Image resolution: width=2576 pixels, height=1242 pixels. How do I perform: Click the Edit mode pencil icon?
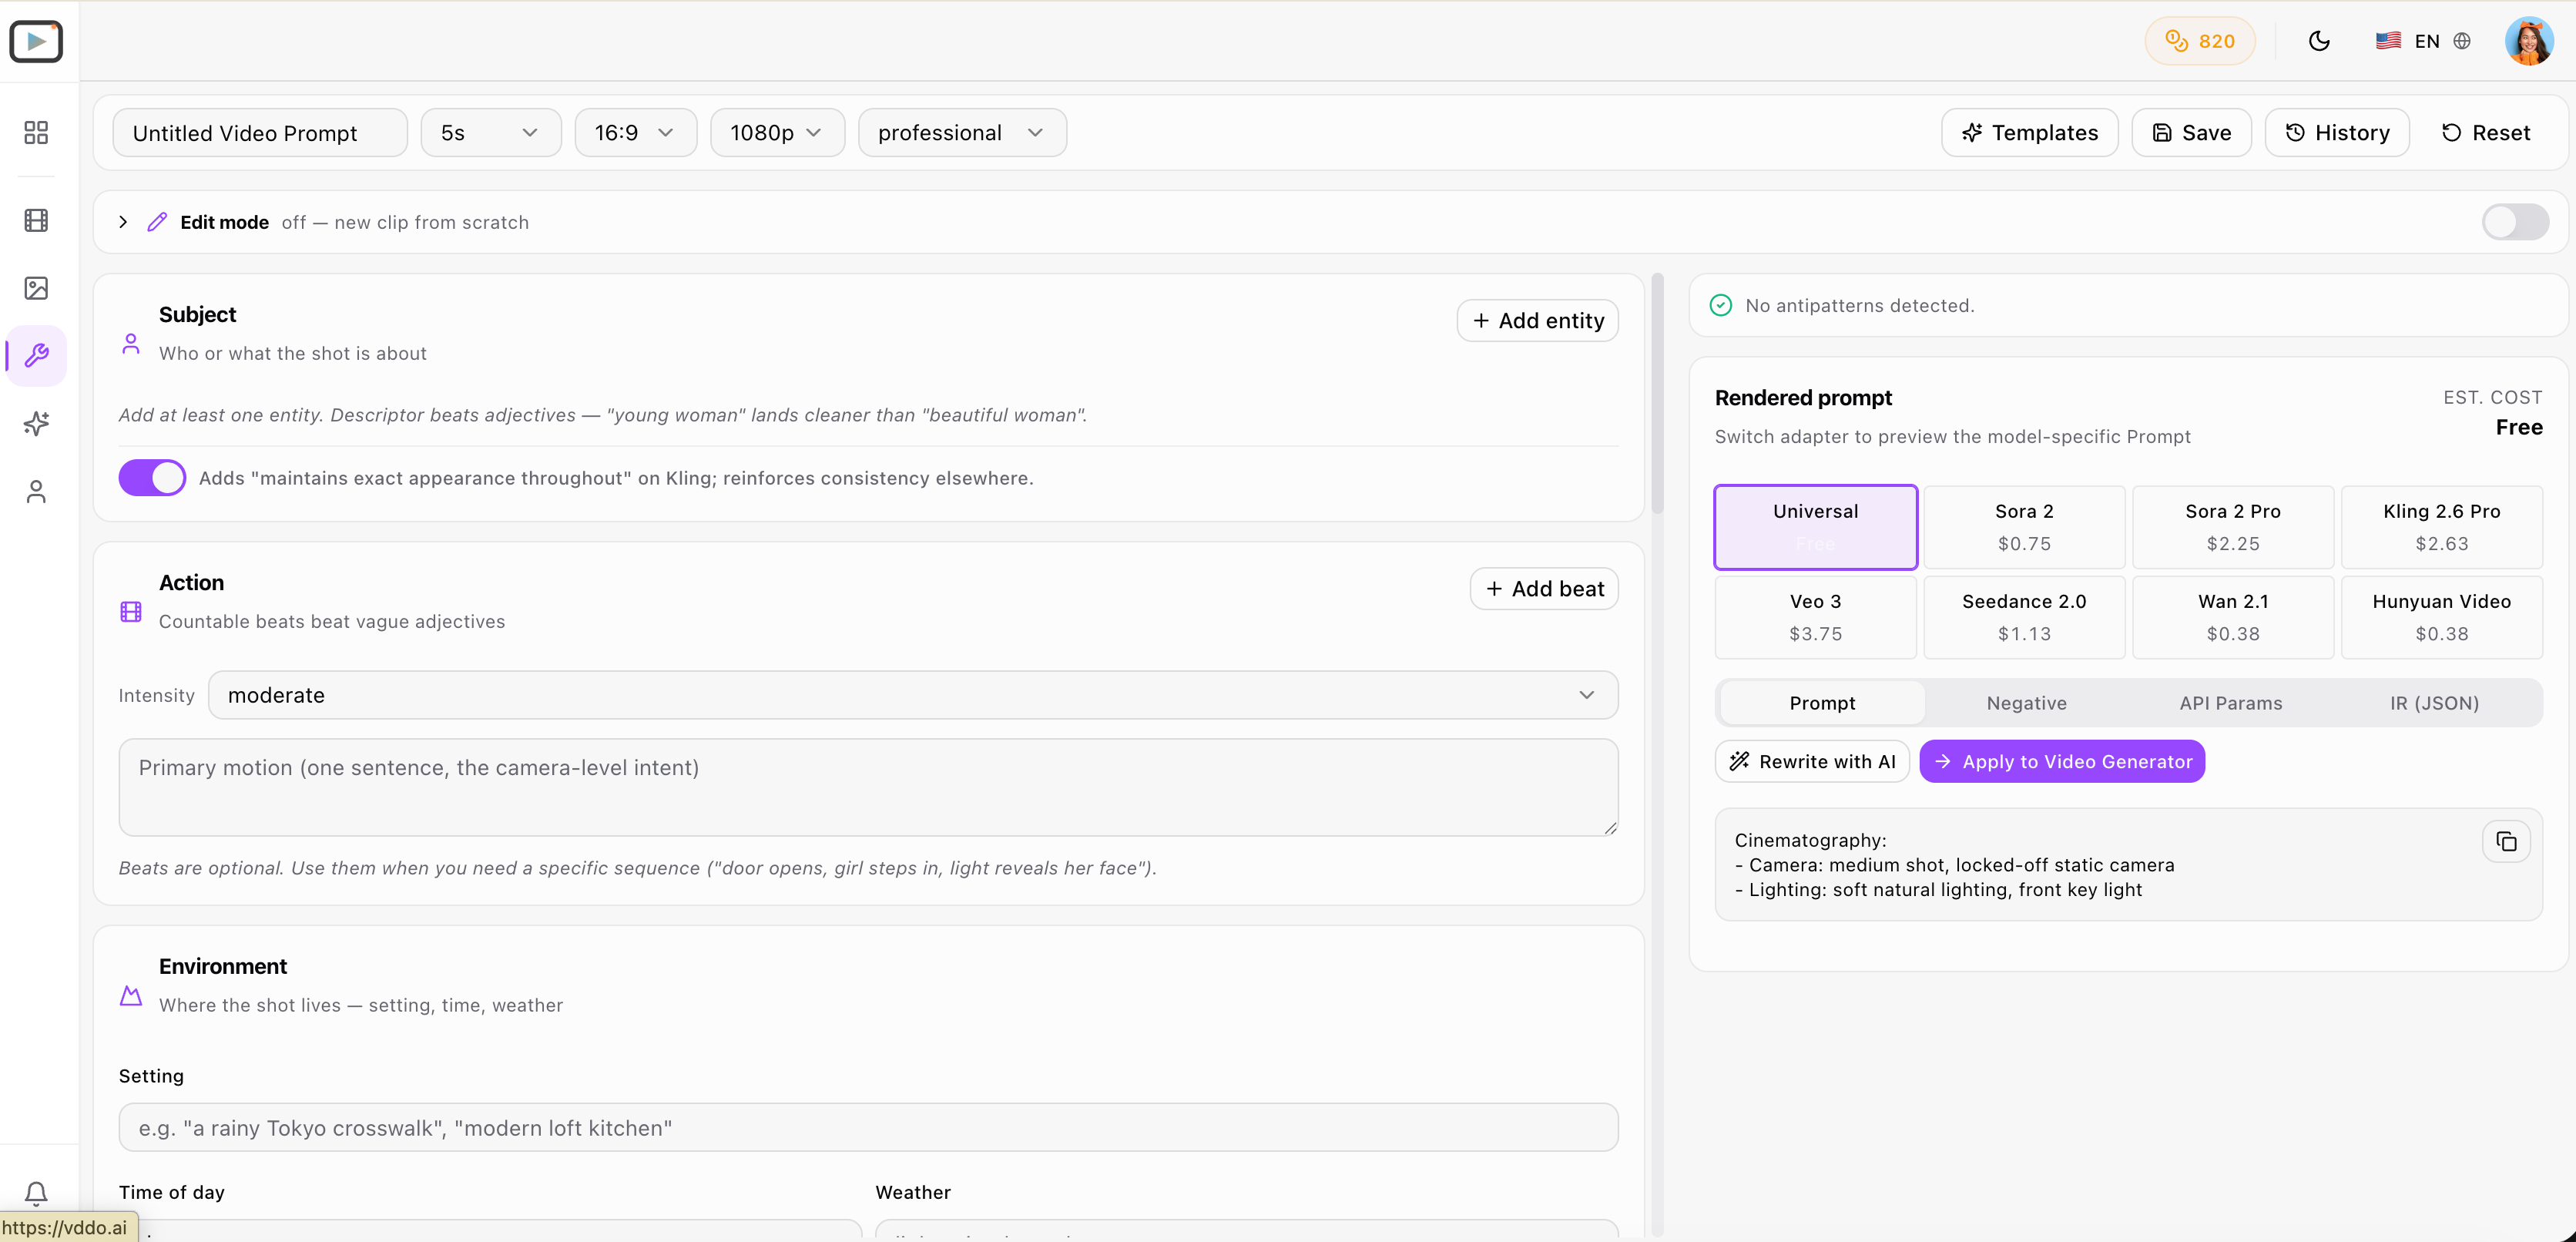point(157,222)
